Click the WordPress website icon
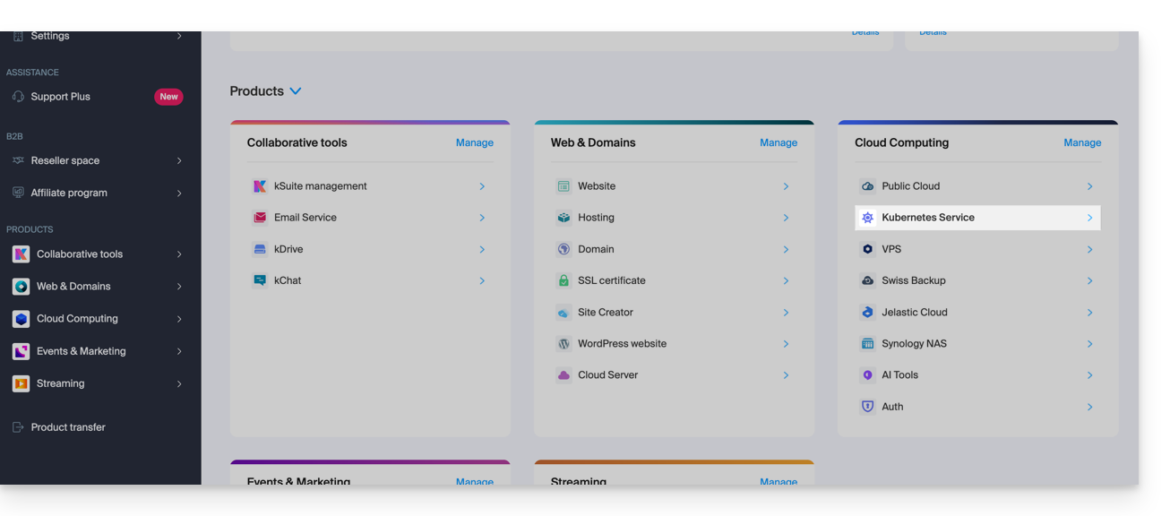 (563, 344)
